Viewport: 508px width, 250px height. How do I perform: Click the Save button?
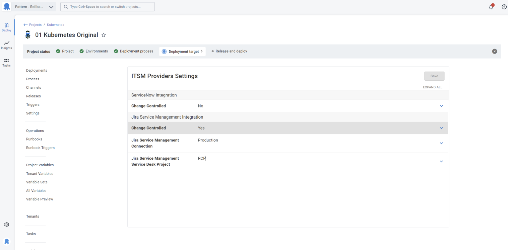434,76
